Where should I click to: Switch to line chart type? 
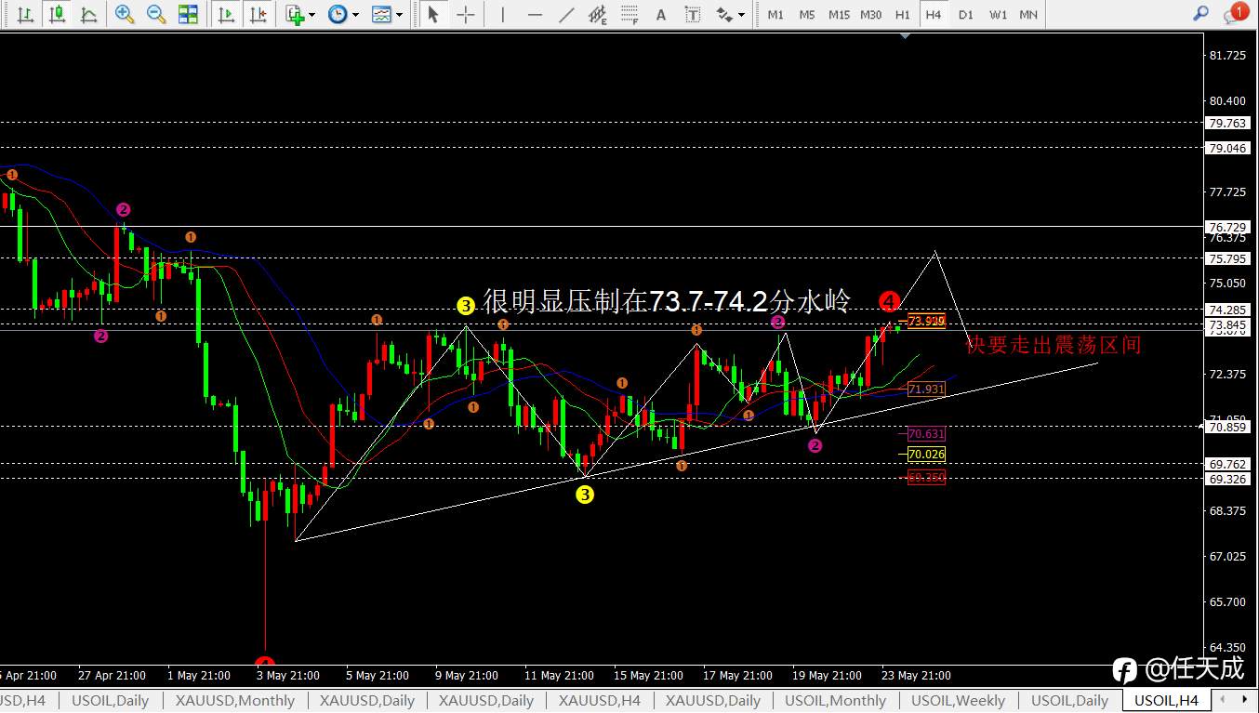[88, 14]
